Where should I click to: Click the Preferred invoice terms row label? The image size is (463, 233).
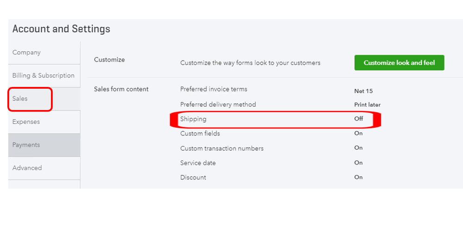pos(214,89)
